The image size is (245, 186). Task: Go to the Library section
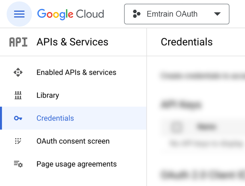(48, 95)
